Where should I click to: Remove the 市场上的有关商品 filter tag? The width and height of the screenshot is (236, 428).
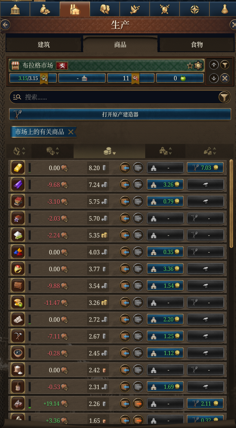click(x=71, y=132)
